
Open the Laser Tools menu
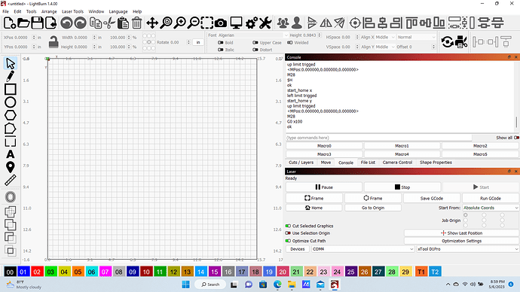pyautogui.click(x=72, y=11)
